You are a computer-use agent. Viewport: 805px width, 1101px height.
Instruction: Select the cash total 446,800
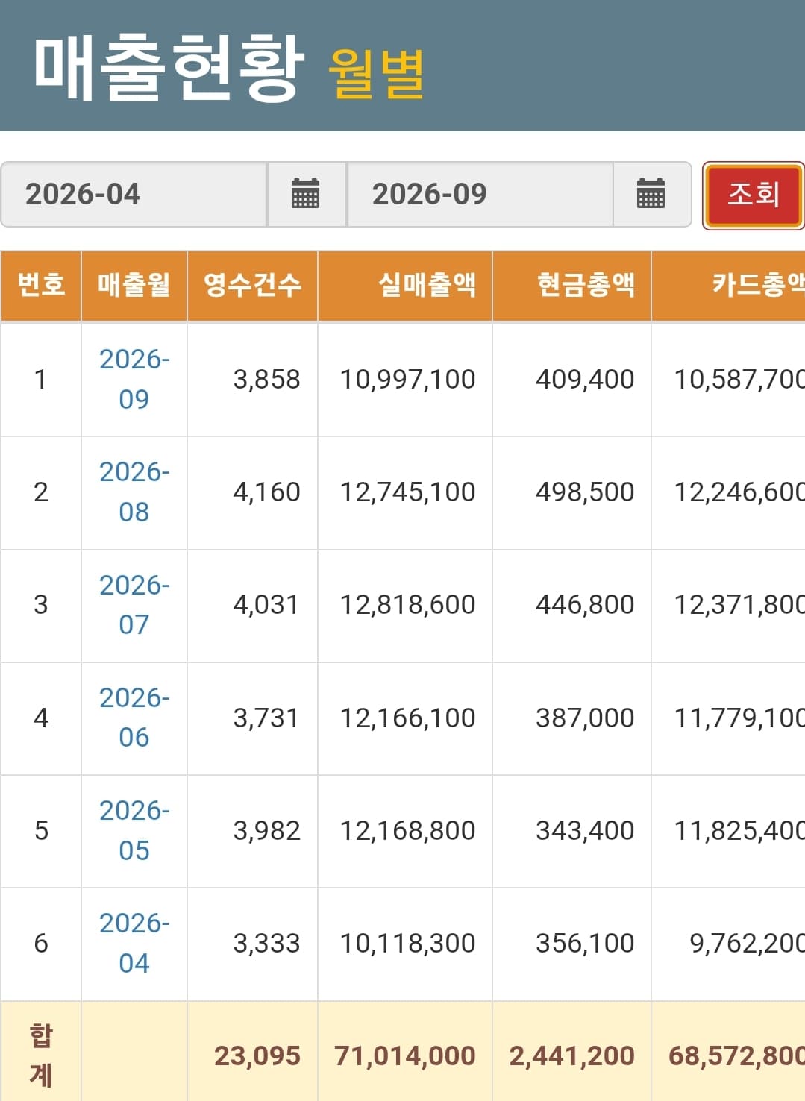click(585, 605)
